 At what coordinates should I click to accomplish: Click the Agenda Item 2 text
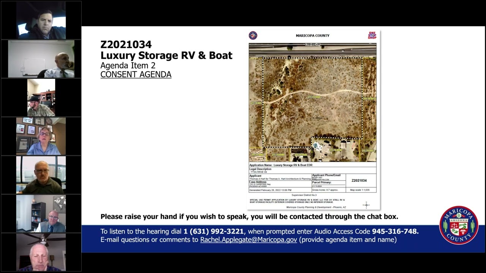(x=128, y=66)
